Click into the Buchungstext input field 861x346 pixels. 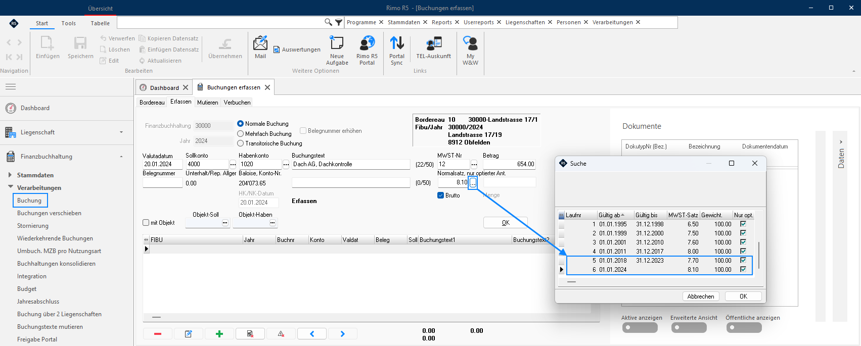tap(351, 165)
